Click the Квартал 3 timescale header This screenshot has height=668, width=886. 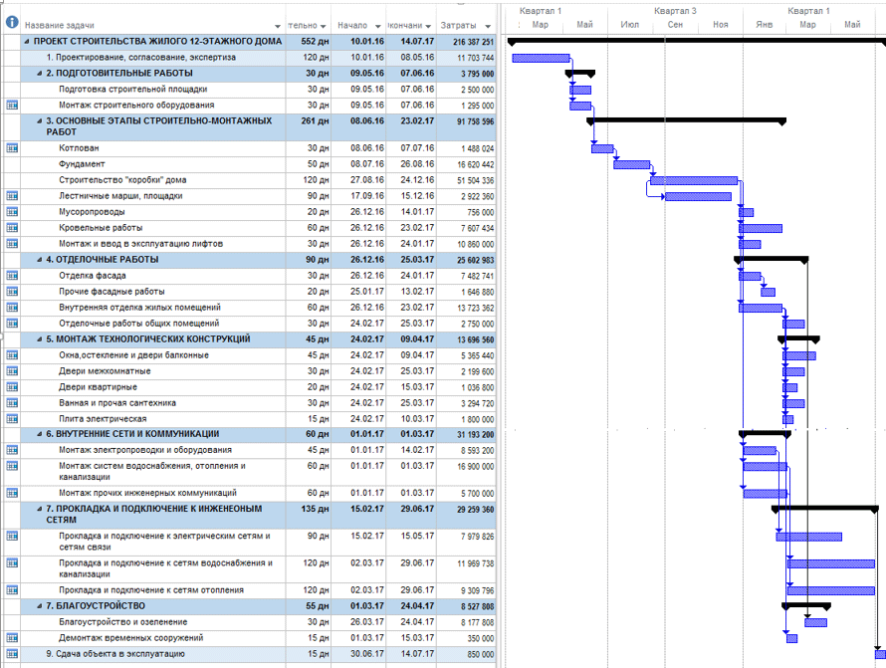pos(675,10)
